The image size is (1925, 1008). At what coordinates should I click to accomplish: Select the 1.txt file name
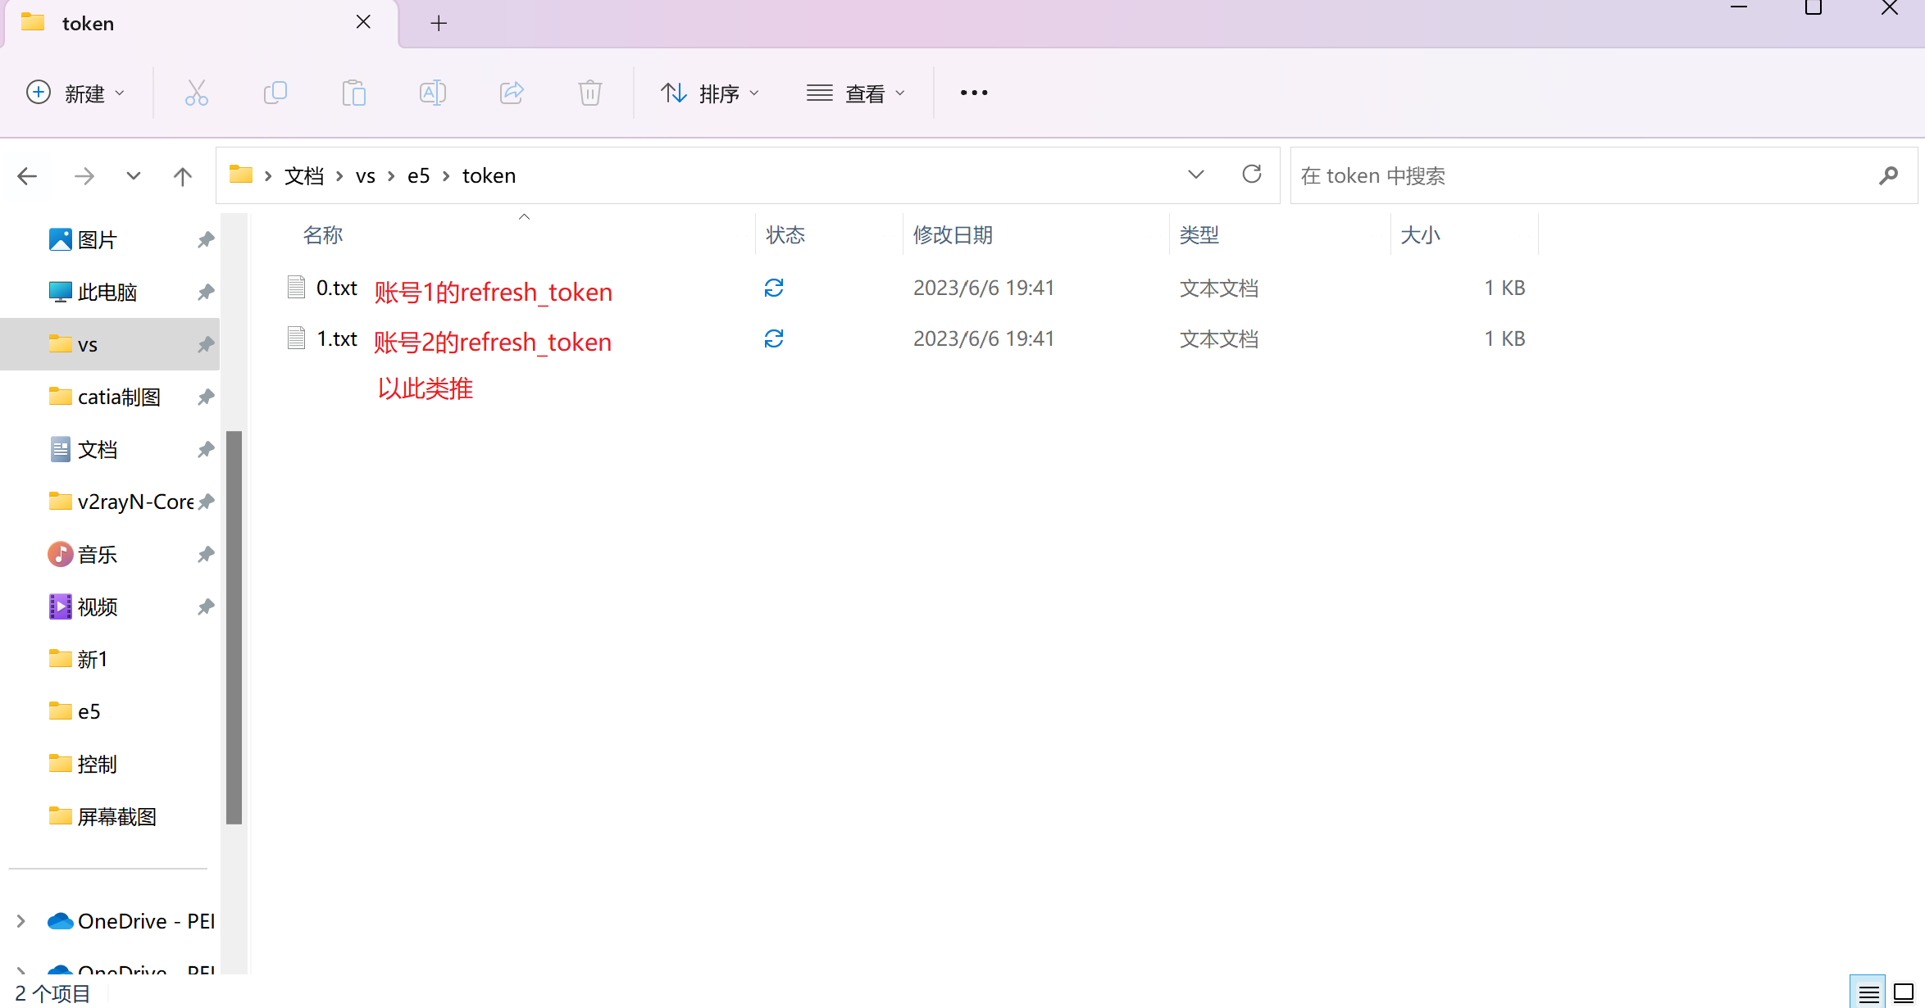tap(337, 338)
